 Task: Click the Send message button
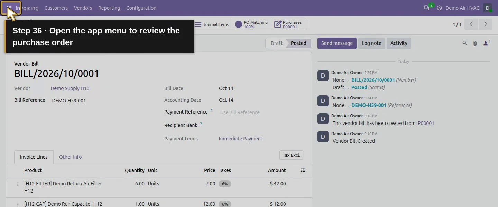point(337,43)
